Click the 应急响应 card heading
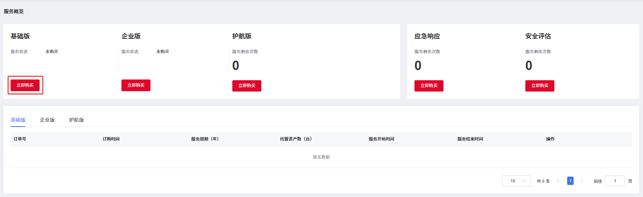This screenshot has height=197, width=643. coord(427,36)
